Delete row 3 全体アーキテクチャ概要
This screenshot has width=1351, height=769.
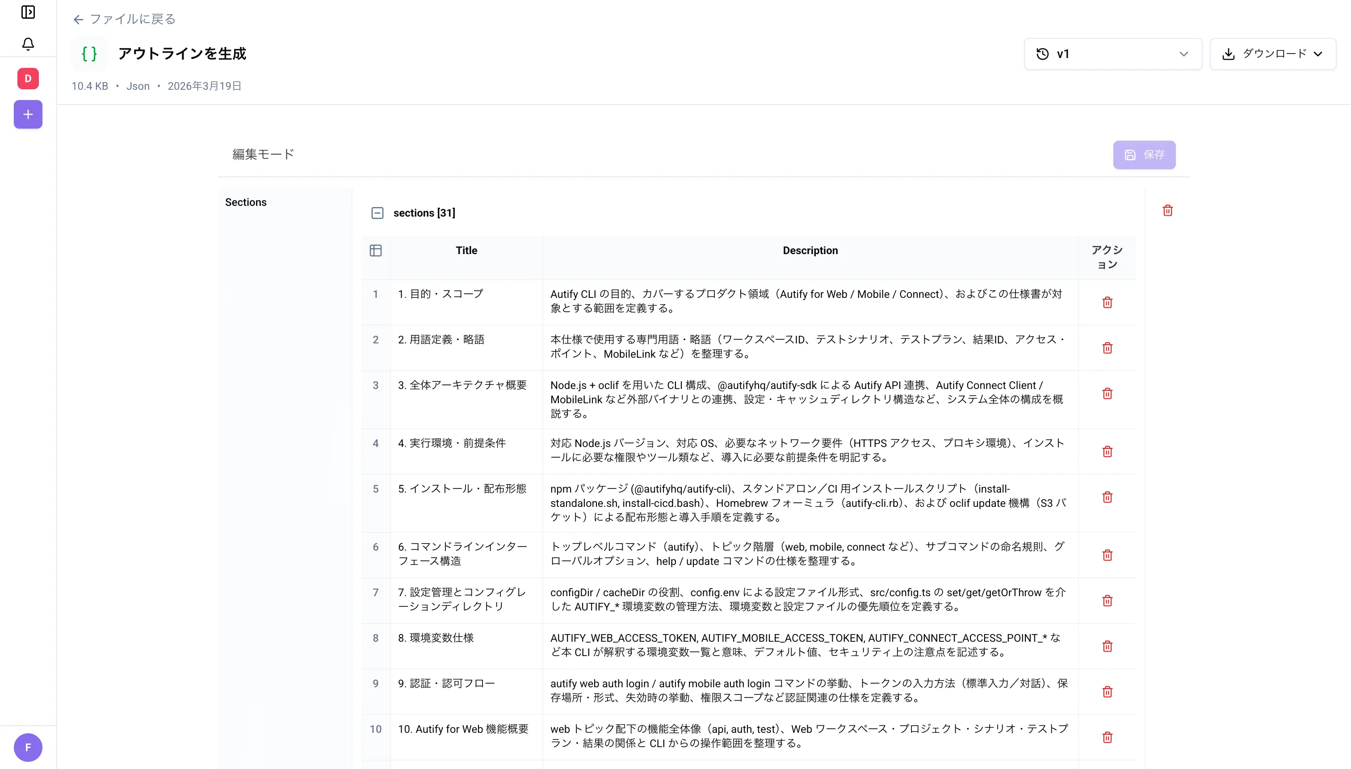[x=1108, y=393]
